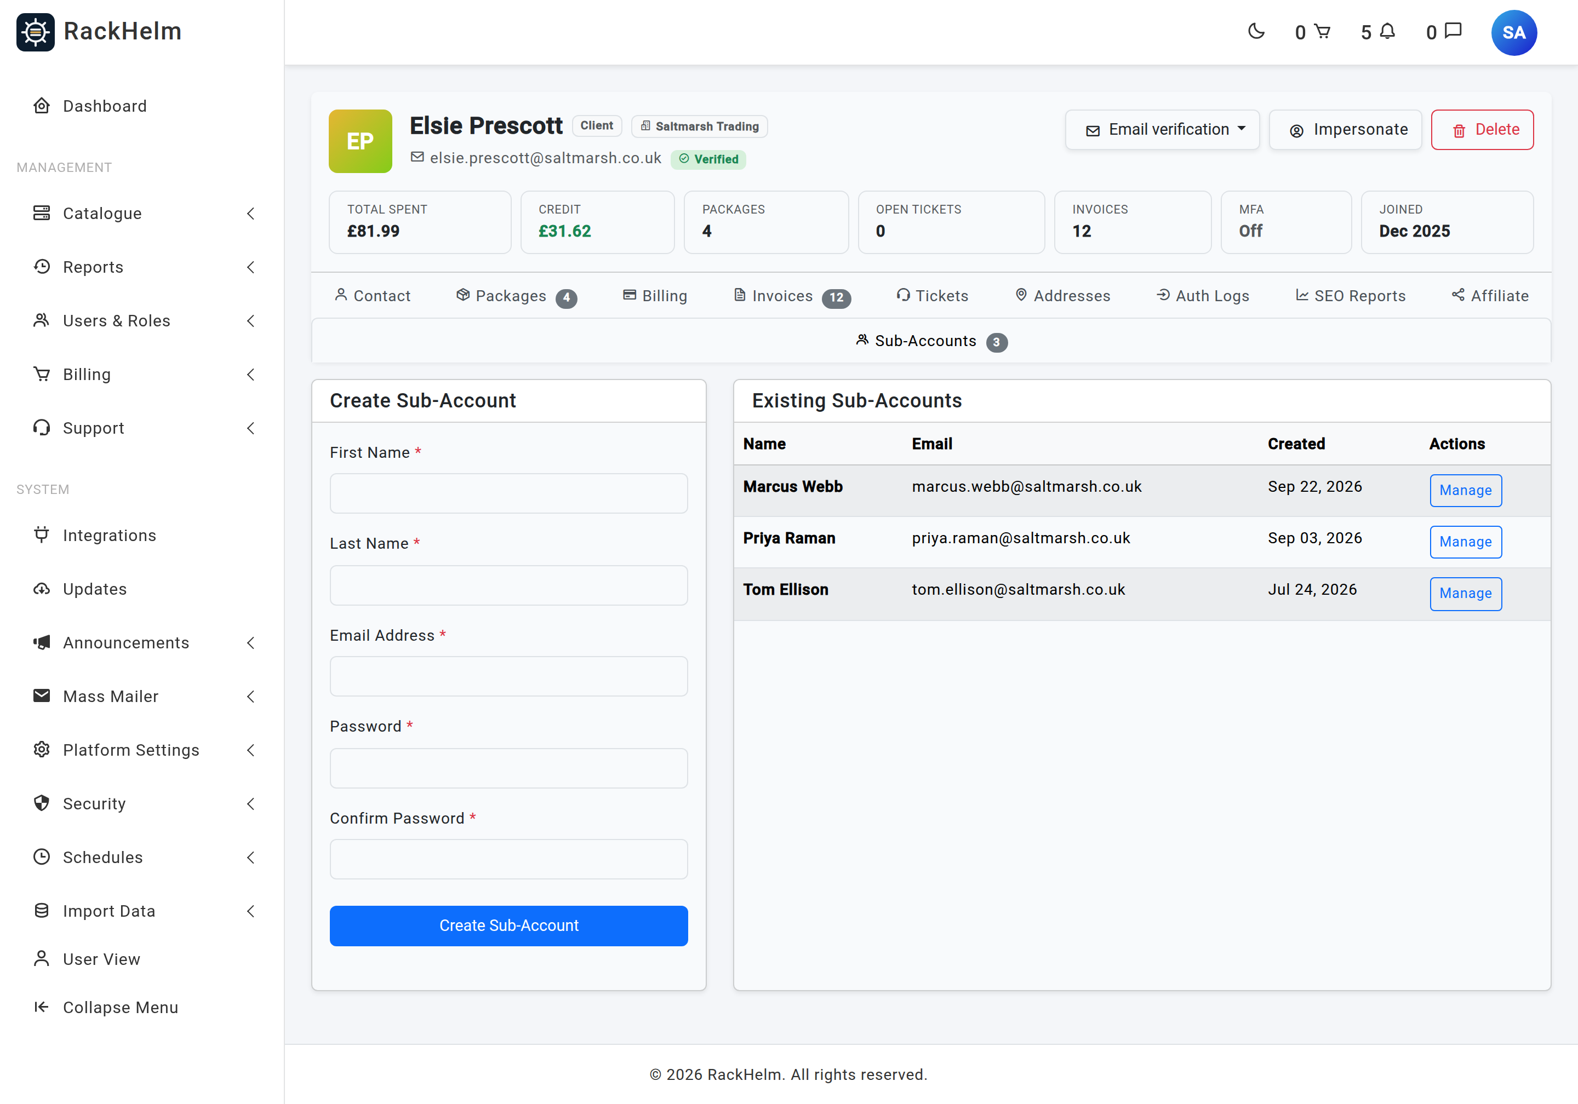Open Email verification dropdown
Image resolution: width=1578 pixels, height=1104 pixels.
coord(1162,129)
